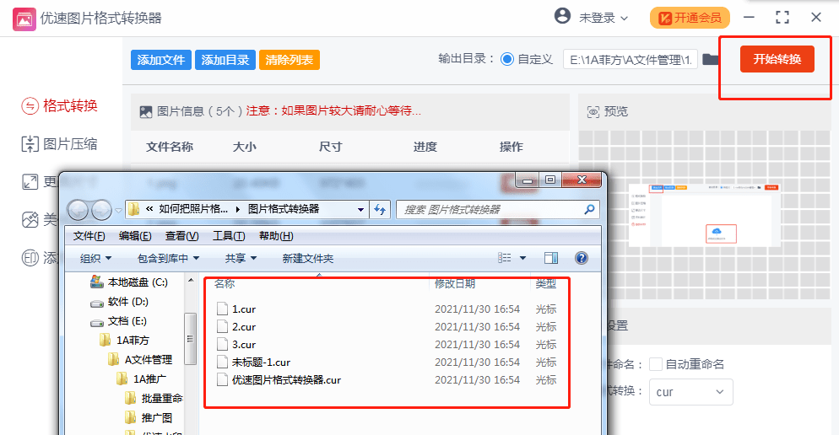The height and width of the screenshot is (435, 839).
Task: Select file 1.cur
Action: click(236, 309)
